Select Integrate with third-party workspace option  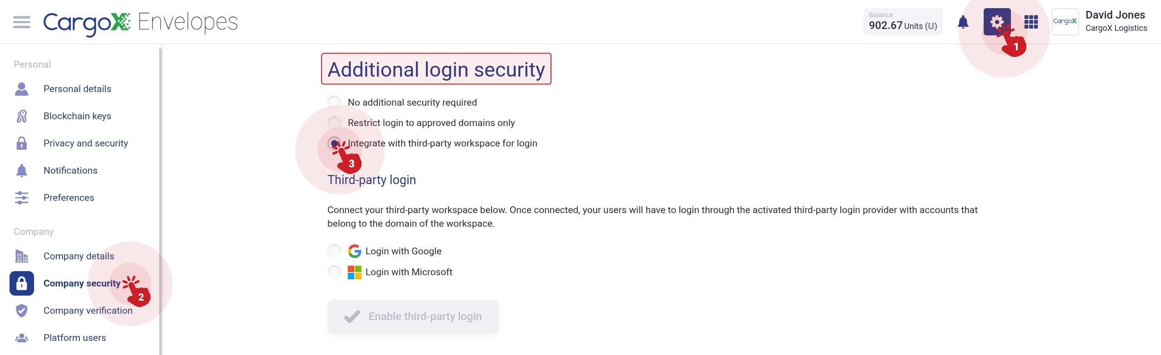pos(334,143)
